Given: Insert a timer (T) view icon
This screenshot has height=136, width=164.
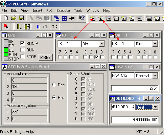Looking at the screenshot, I should [116, 18].
